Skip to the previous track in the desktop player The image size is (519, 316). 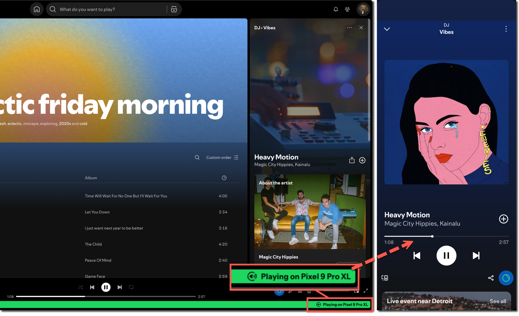click(92, 287)
